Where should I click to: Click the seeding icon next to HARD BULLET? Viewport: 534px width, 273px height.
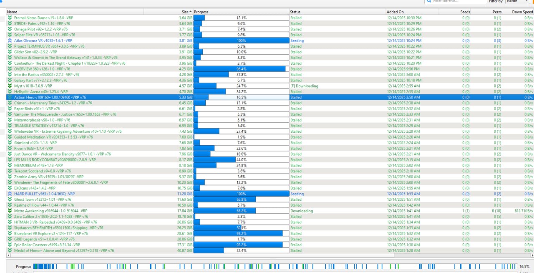[10, 194]
